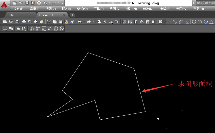Click the Paste clipboard icon
The height and width of the screenshot is (133, 215).
[x=60, y=21]
